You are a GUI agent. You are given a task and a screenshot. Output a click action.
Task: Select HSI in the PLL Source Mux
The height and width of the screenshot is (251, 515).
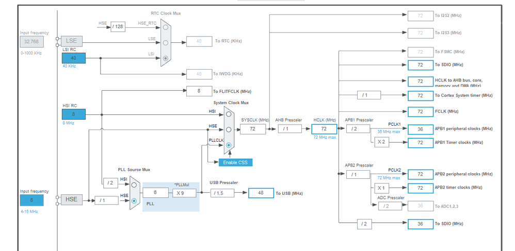tap(134, 185)
